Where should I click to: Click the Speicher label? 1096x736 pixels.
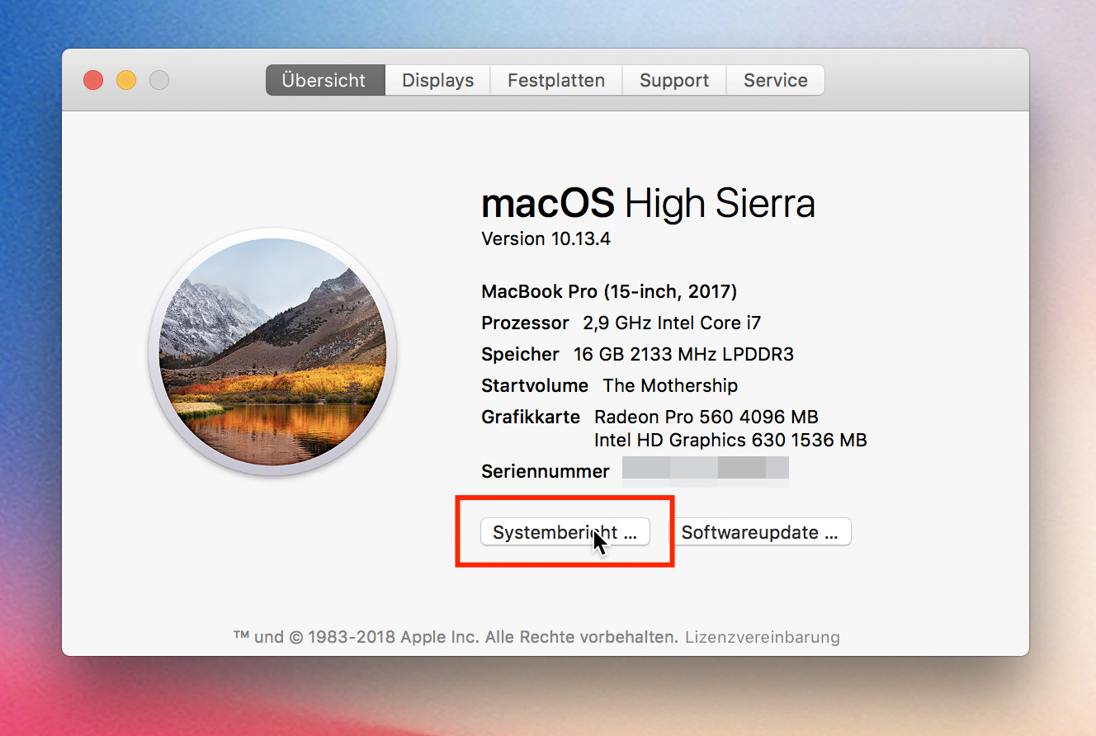[x=520, y=354]
